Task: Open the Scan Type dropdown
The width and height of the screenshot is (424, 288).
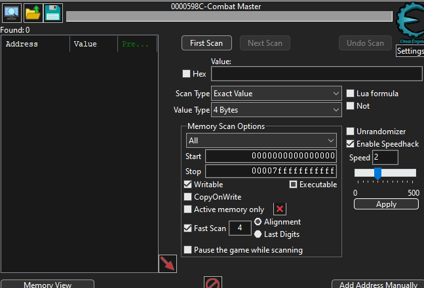Action: point(276,94)
